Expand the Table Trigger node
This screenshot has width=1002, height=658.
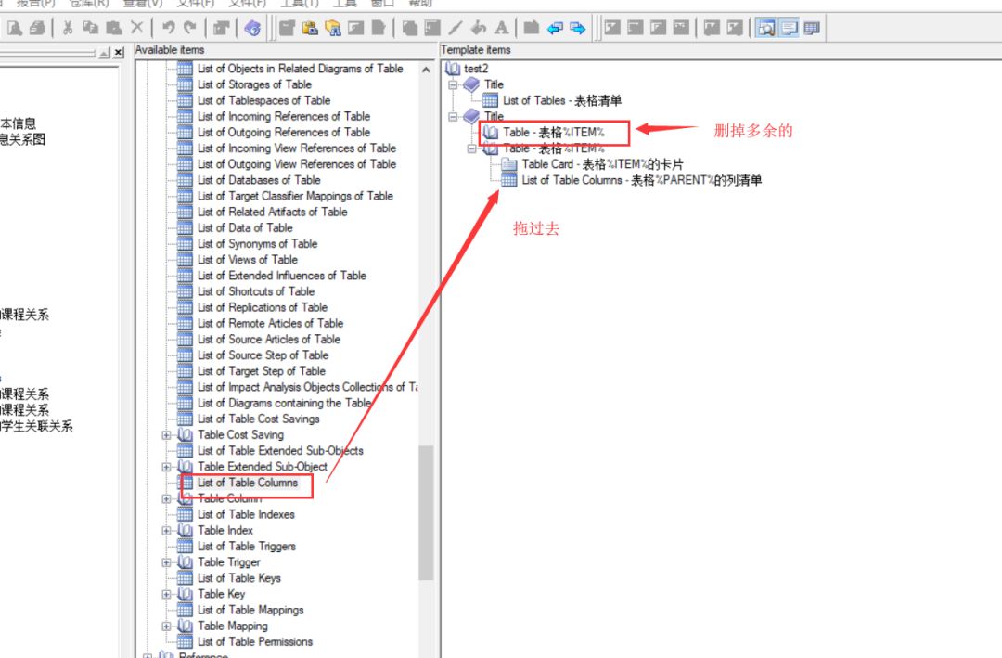(x=167, y=562)
